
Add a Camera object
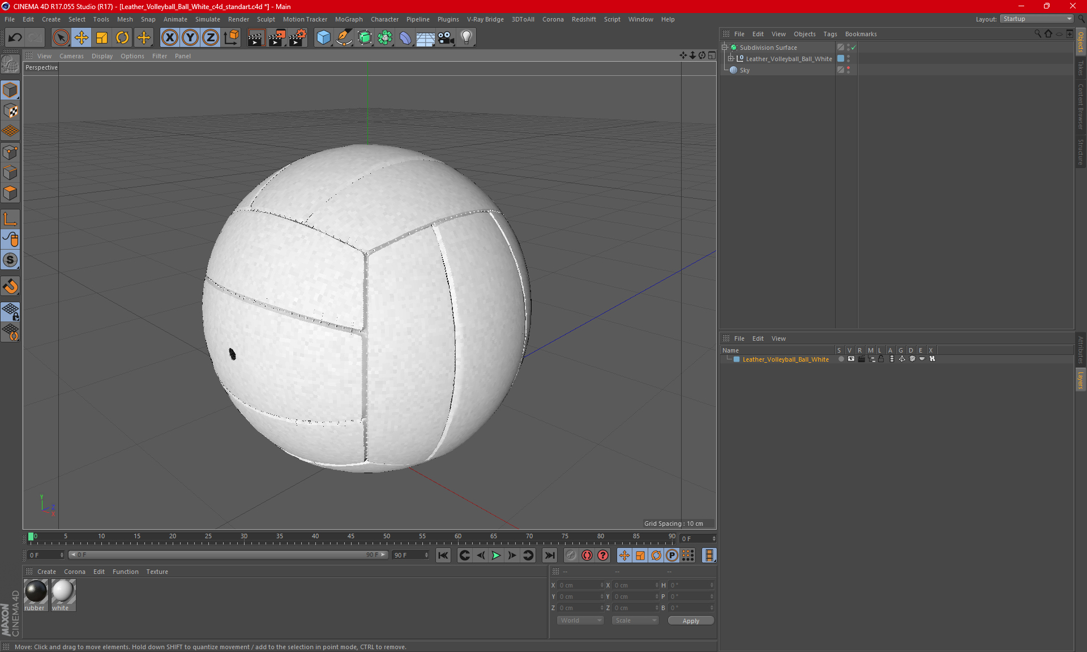click(446, 37)
